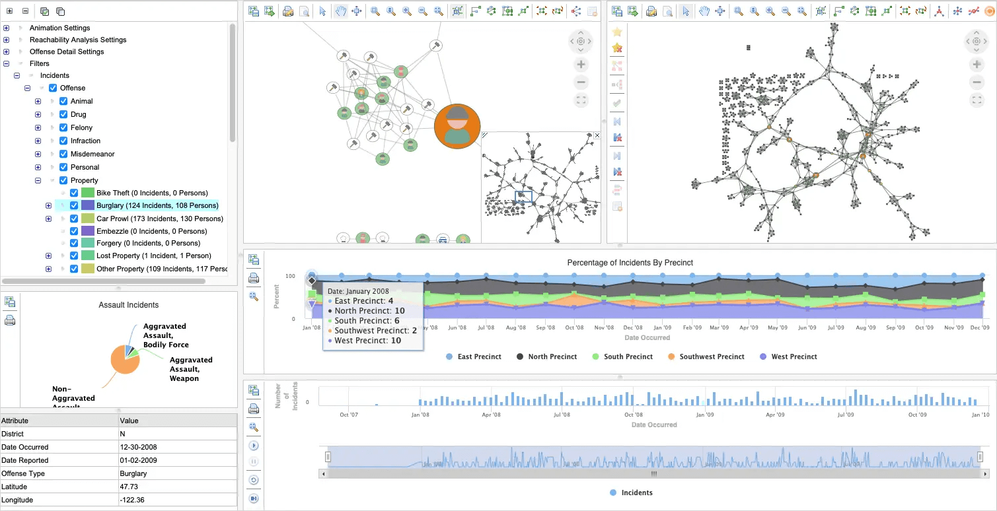Click the fit-to-window zoom icon in left graph toolbar

coord(439,11)
